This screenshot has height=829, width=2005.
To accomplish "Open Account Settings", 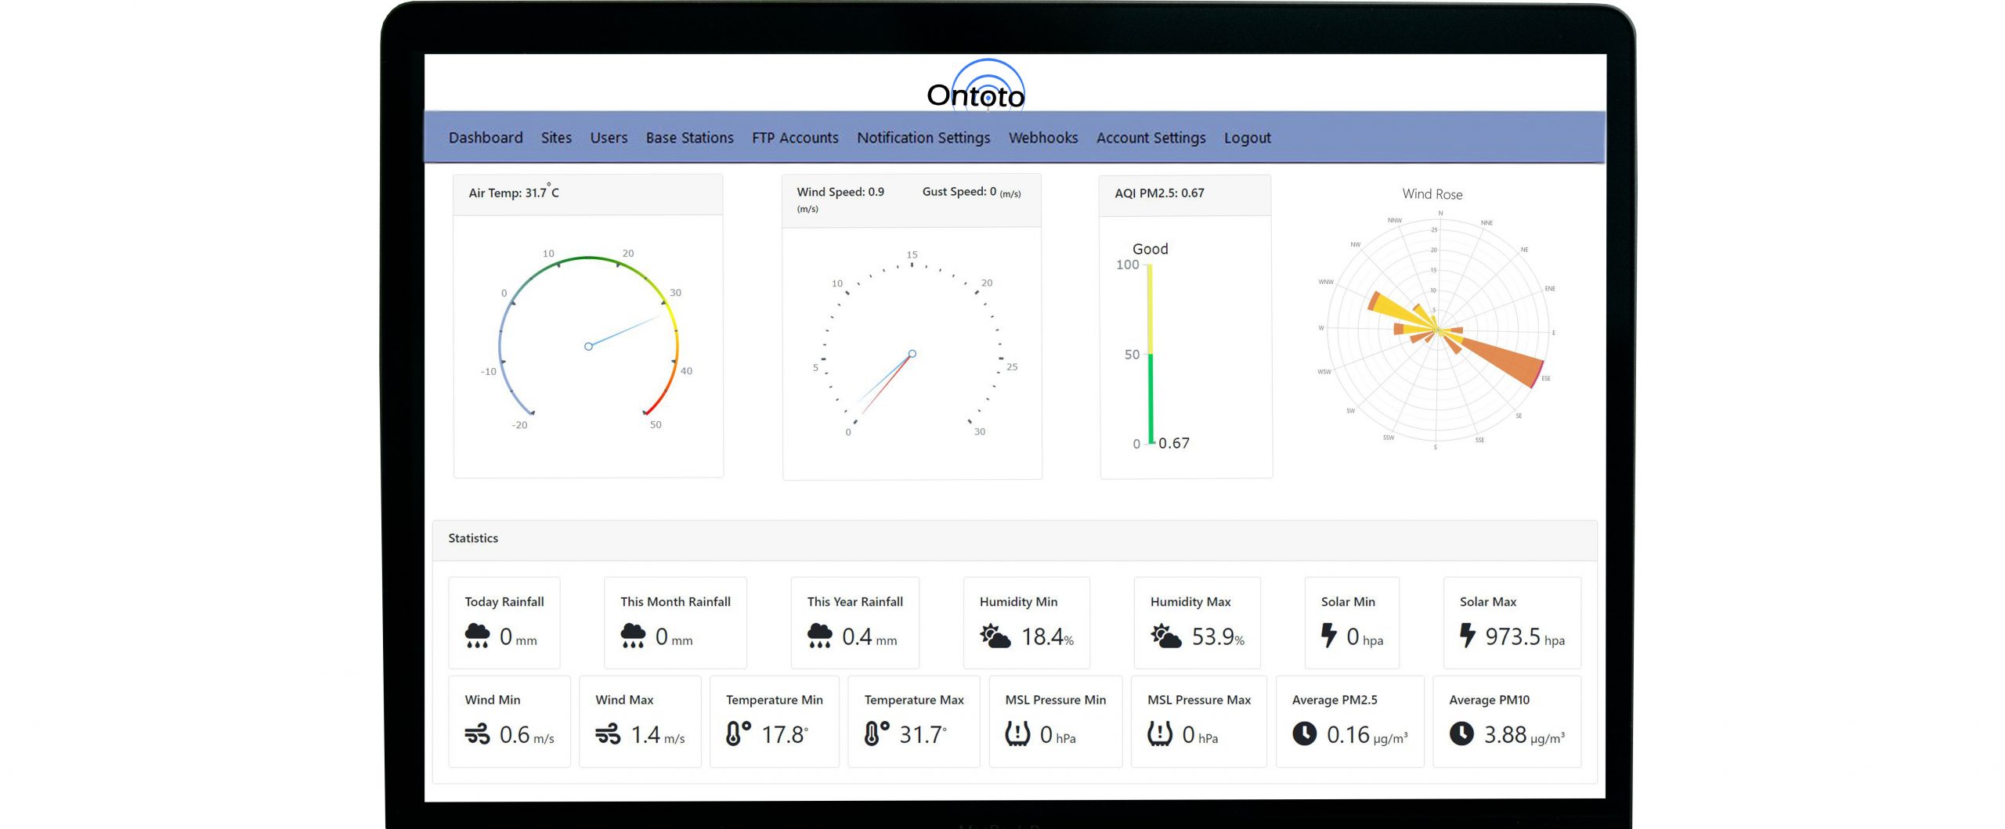I will pos(1151,138).
